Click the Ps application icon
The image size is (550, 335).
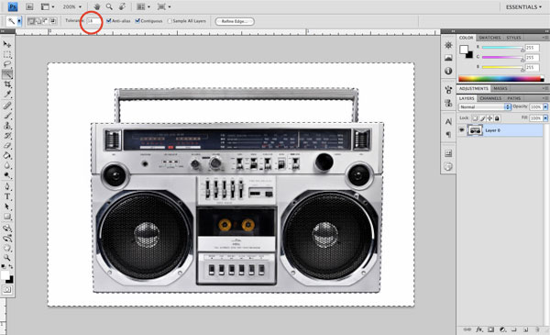13,6
